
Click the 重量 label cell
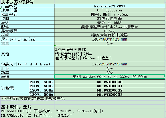[27, 43]
